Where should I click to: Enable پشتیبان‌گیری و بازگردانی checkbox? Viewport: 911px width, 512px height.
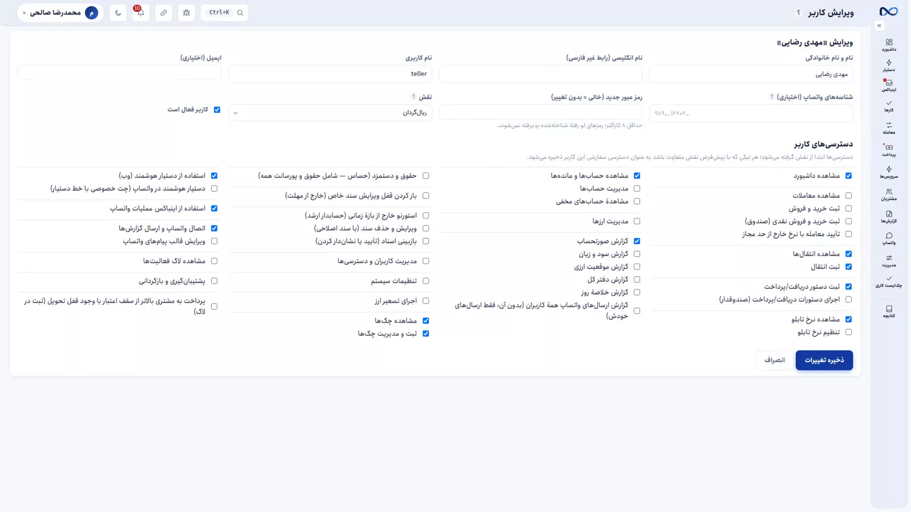point(214,281)
